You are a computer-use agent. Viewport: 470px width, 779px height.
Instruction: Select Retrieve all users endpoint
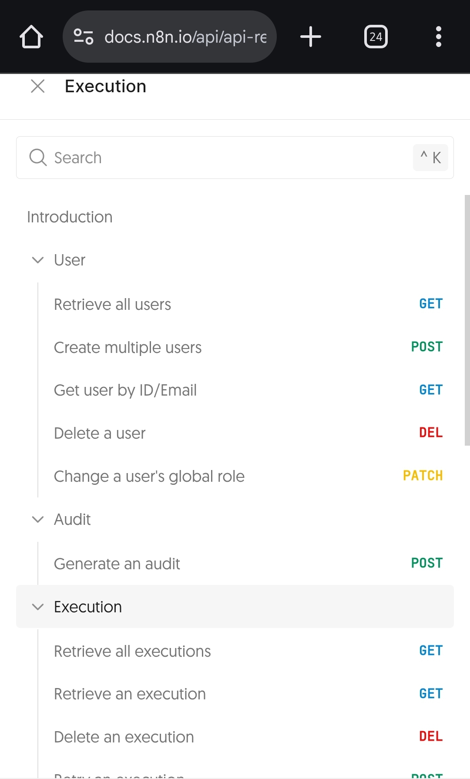point(112,305)
